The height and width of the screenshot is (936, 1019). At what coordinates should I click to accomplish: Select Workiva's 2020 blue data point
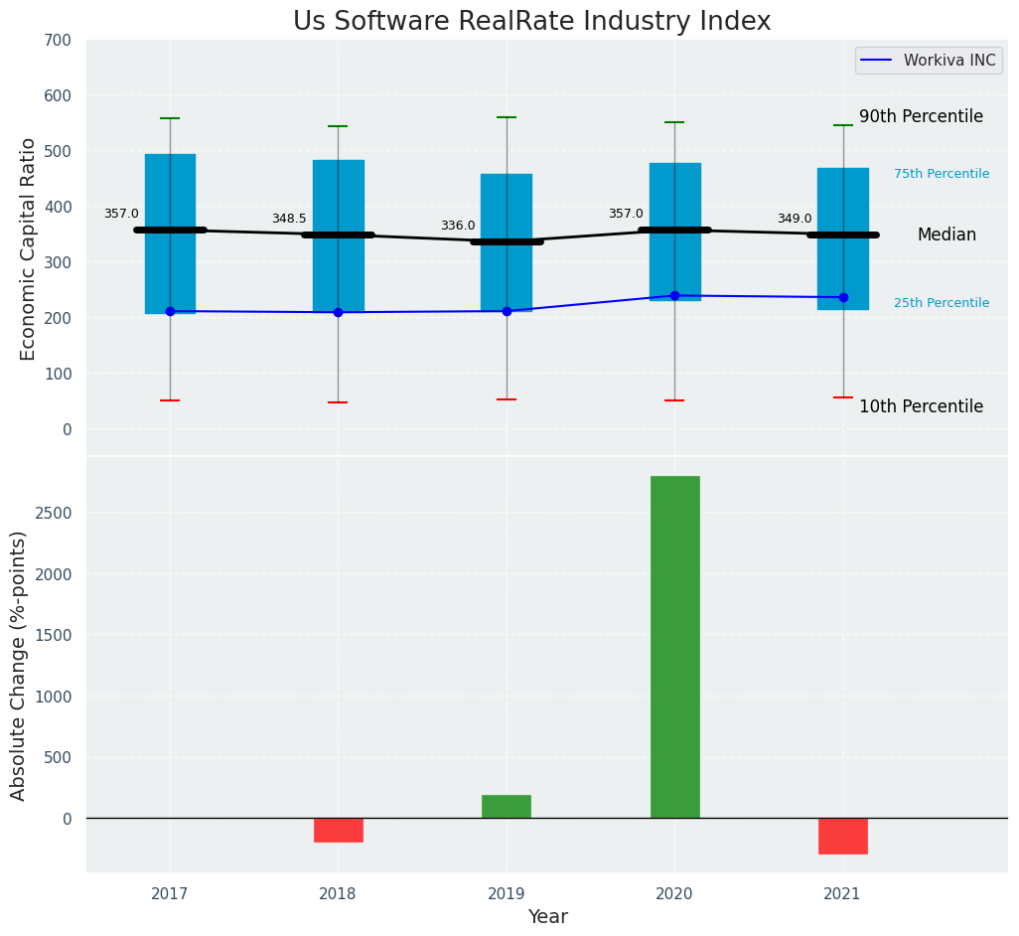coord(675,295)
